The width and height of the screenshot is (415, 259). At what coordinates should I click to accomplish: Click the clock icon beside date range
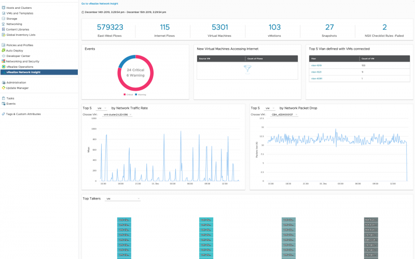click(x=82, y=12)
